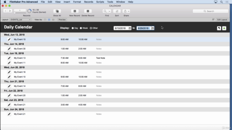The height and width of the screenshot is (130, 232).
Task: Click Notes field of My Event 15
Action: coord(99,39)
